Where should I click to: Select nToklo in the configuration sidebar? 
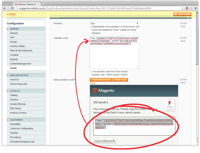[14, 68]
